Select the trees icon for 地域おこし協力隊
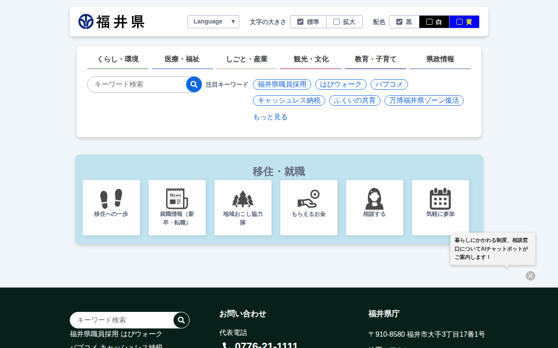 coord(243,199)
